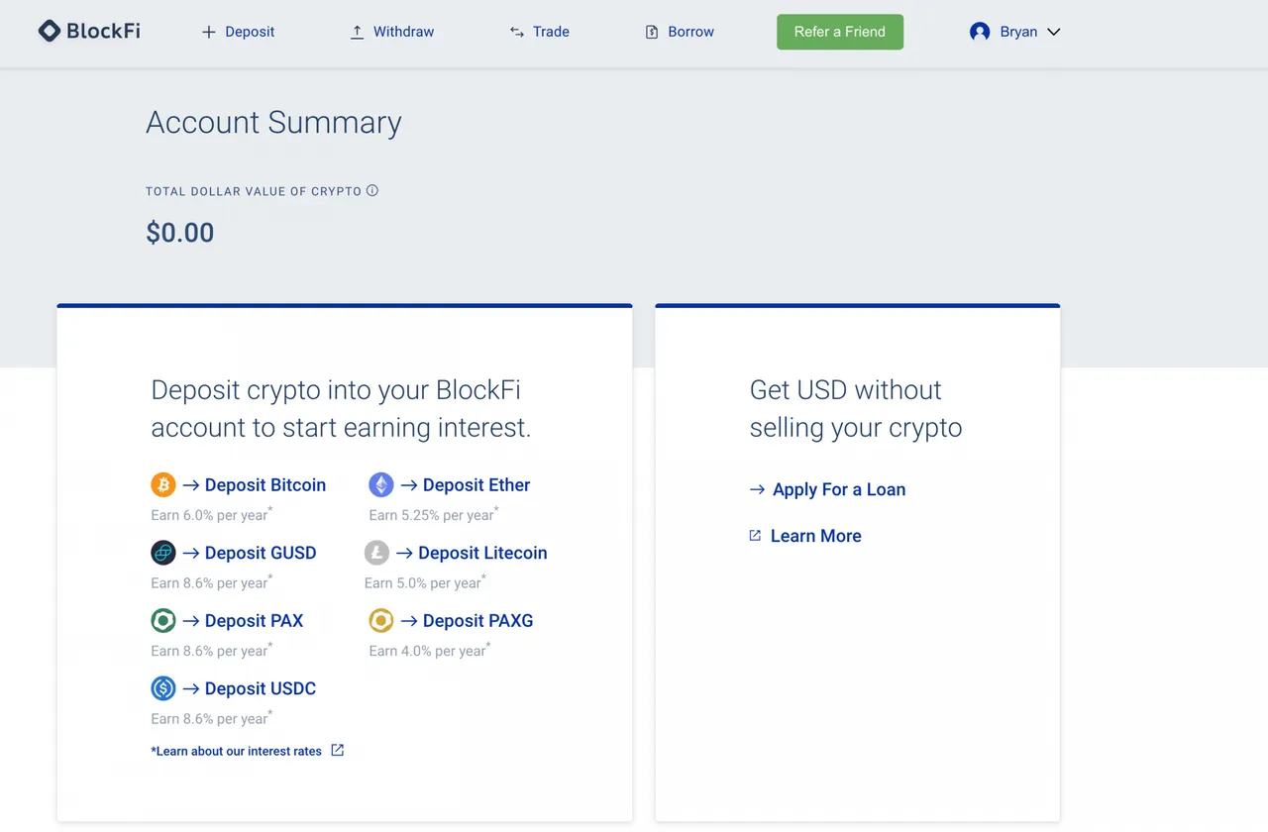Click the GUSD coin icon
Image resolution: width=1268 pixels, height=832 pixels.
click(x=163, y=553)
